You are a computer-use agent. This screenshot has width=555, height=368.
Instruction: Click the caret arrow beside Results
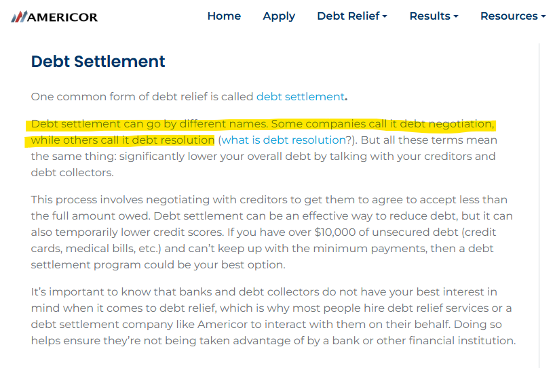tap(456, 17)
